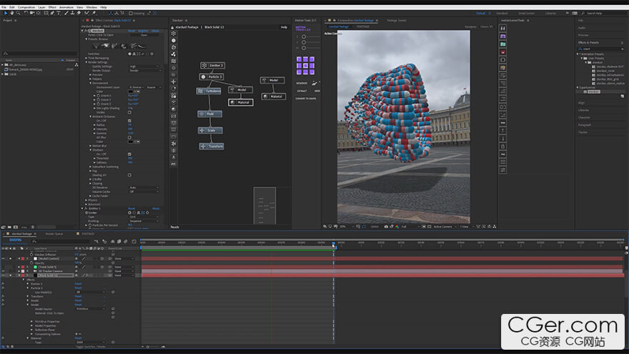Select the Hand tool
The height and width of the screenshot is (354, 629).
click(x=12, y=14)
